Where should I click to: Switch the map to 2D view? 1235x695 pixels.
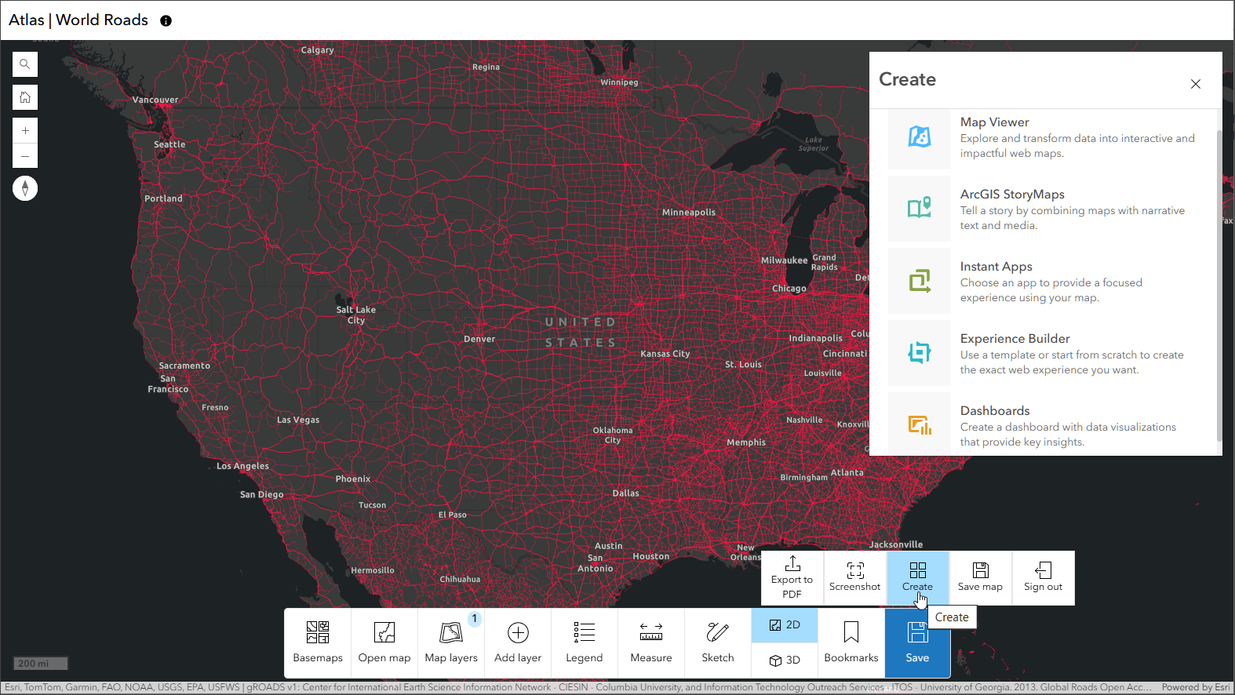(785, 625)
